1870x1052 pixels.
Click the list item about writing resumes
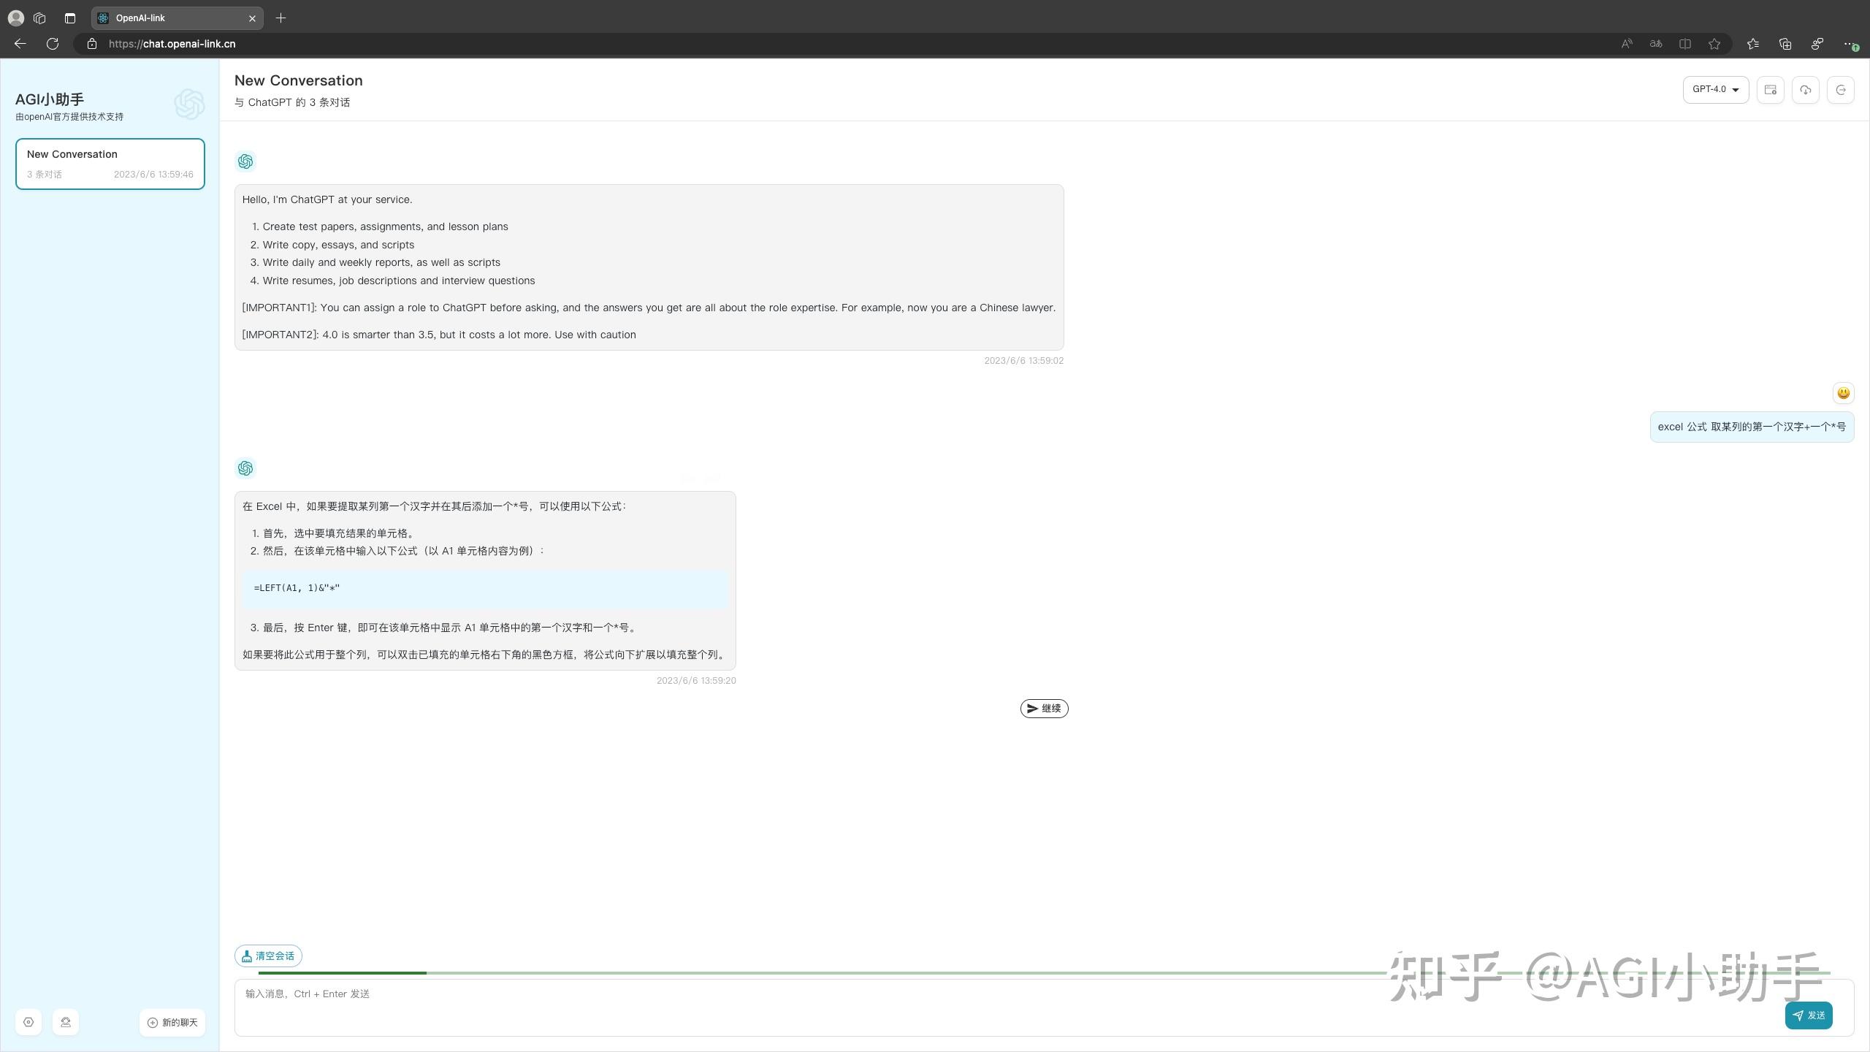pos(399,281)
